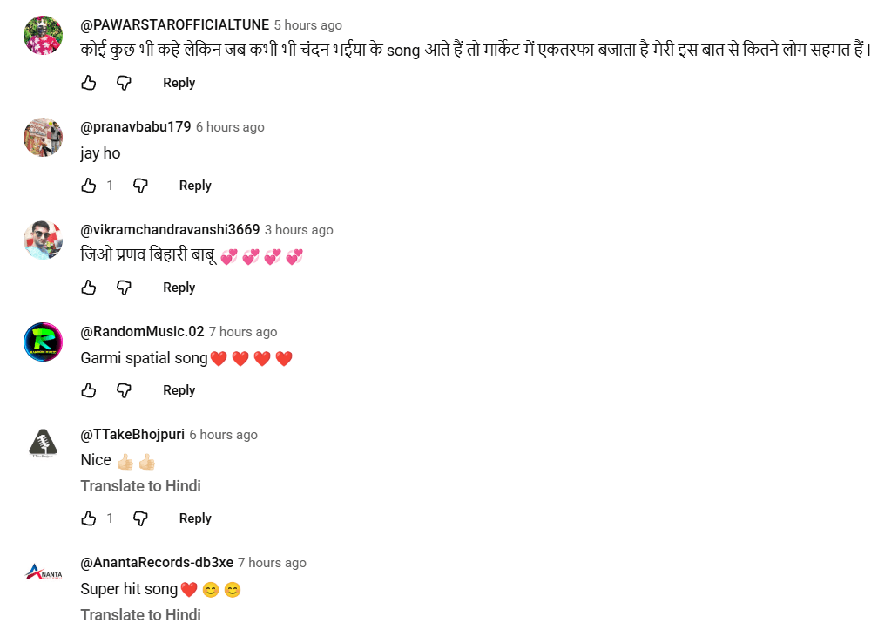This screenshot has width=871, height=623.
Task: Open @AnantaRecords-db3xe channel name link
Action: (x=157, y=563)
